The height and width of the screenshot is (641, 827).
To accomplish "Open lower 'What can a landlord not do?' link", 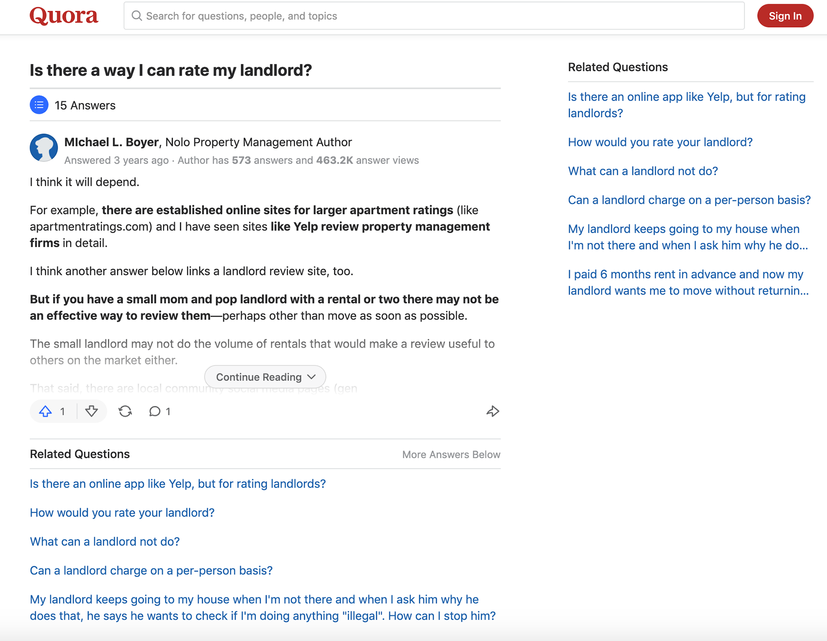I will [105, 542].
